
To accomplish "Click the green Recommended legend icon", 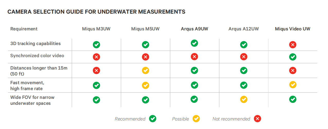I will (x=153, y=119).
